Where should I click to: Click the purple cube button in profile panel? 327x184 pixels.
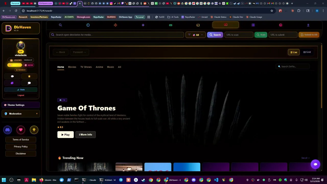12,83
